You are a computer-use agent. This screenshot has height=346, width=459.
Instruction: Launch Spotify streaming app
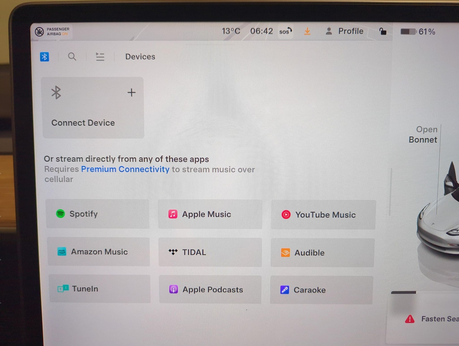[x=98, y=214]
